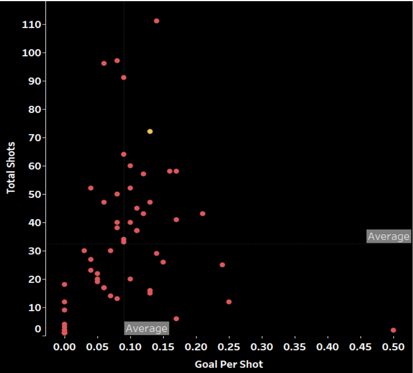Select the point at 0.24 goal per shot, 25 shots
The image size is (413, 373).
point(222,265)
